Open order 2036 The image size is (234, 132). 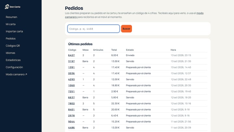coord(71,73)
